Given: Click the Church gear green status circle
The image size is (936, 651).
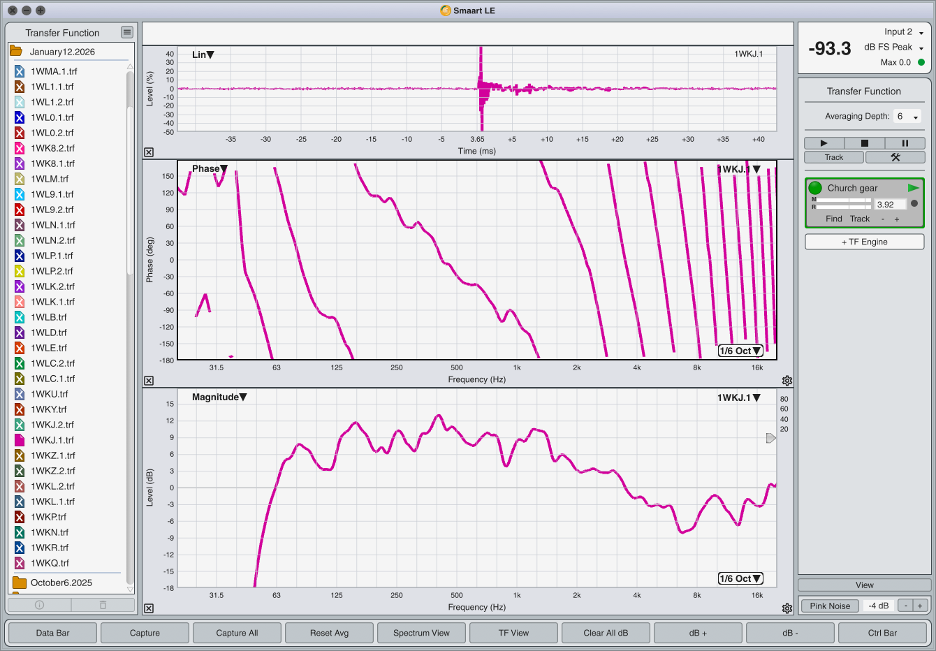Looking at the screenshot, I should (x=815, y=188).
